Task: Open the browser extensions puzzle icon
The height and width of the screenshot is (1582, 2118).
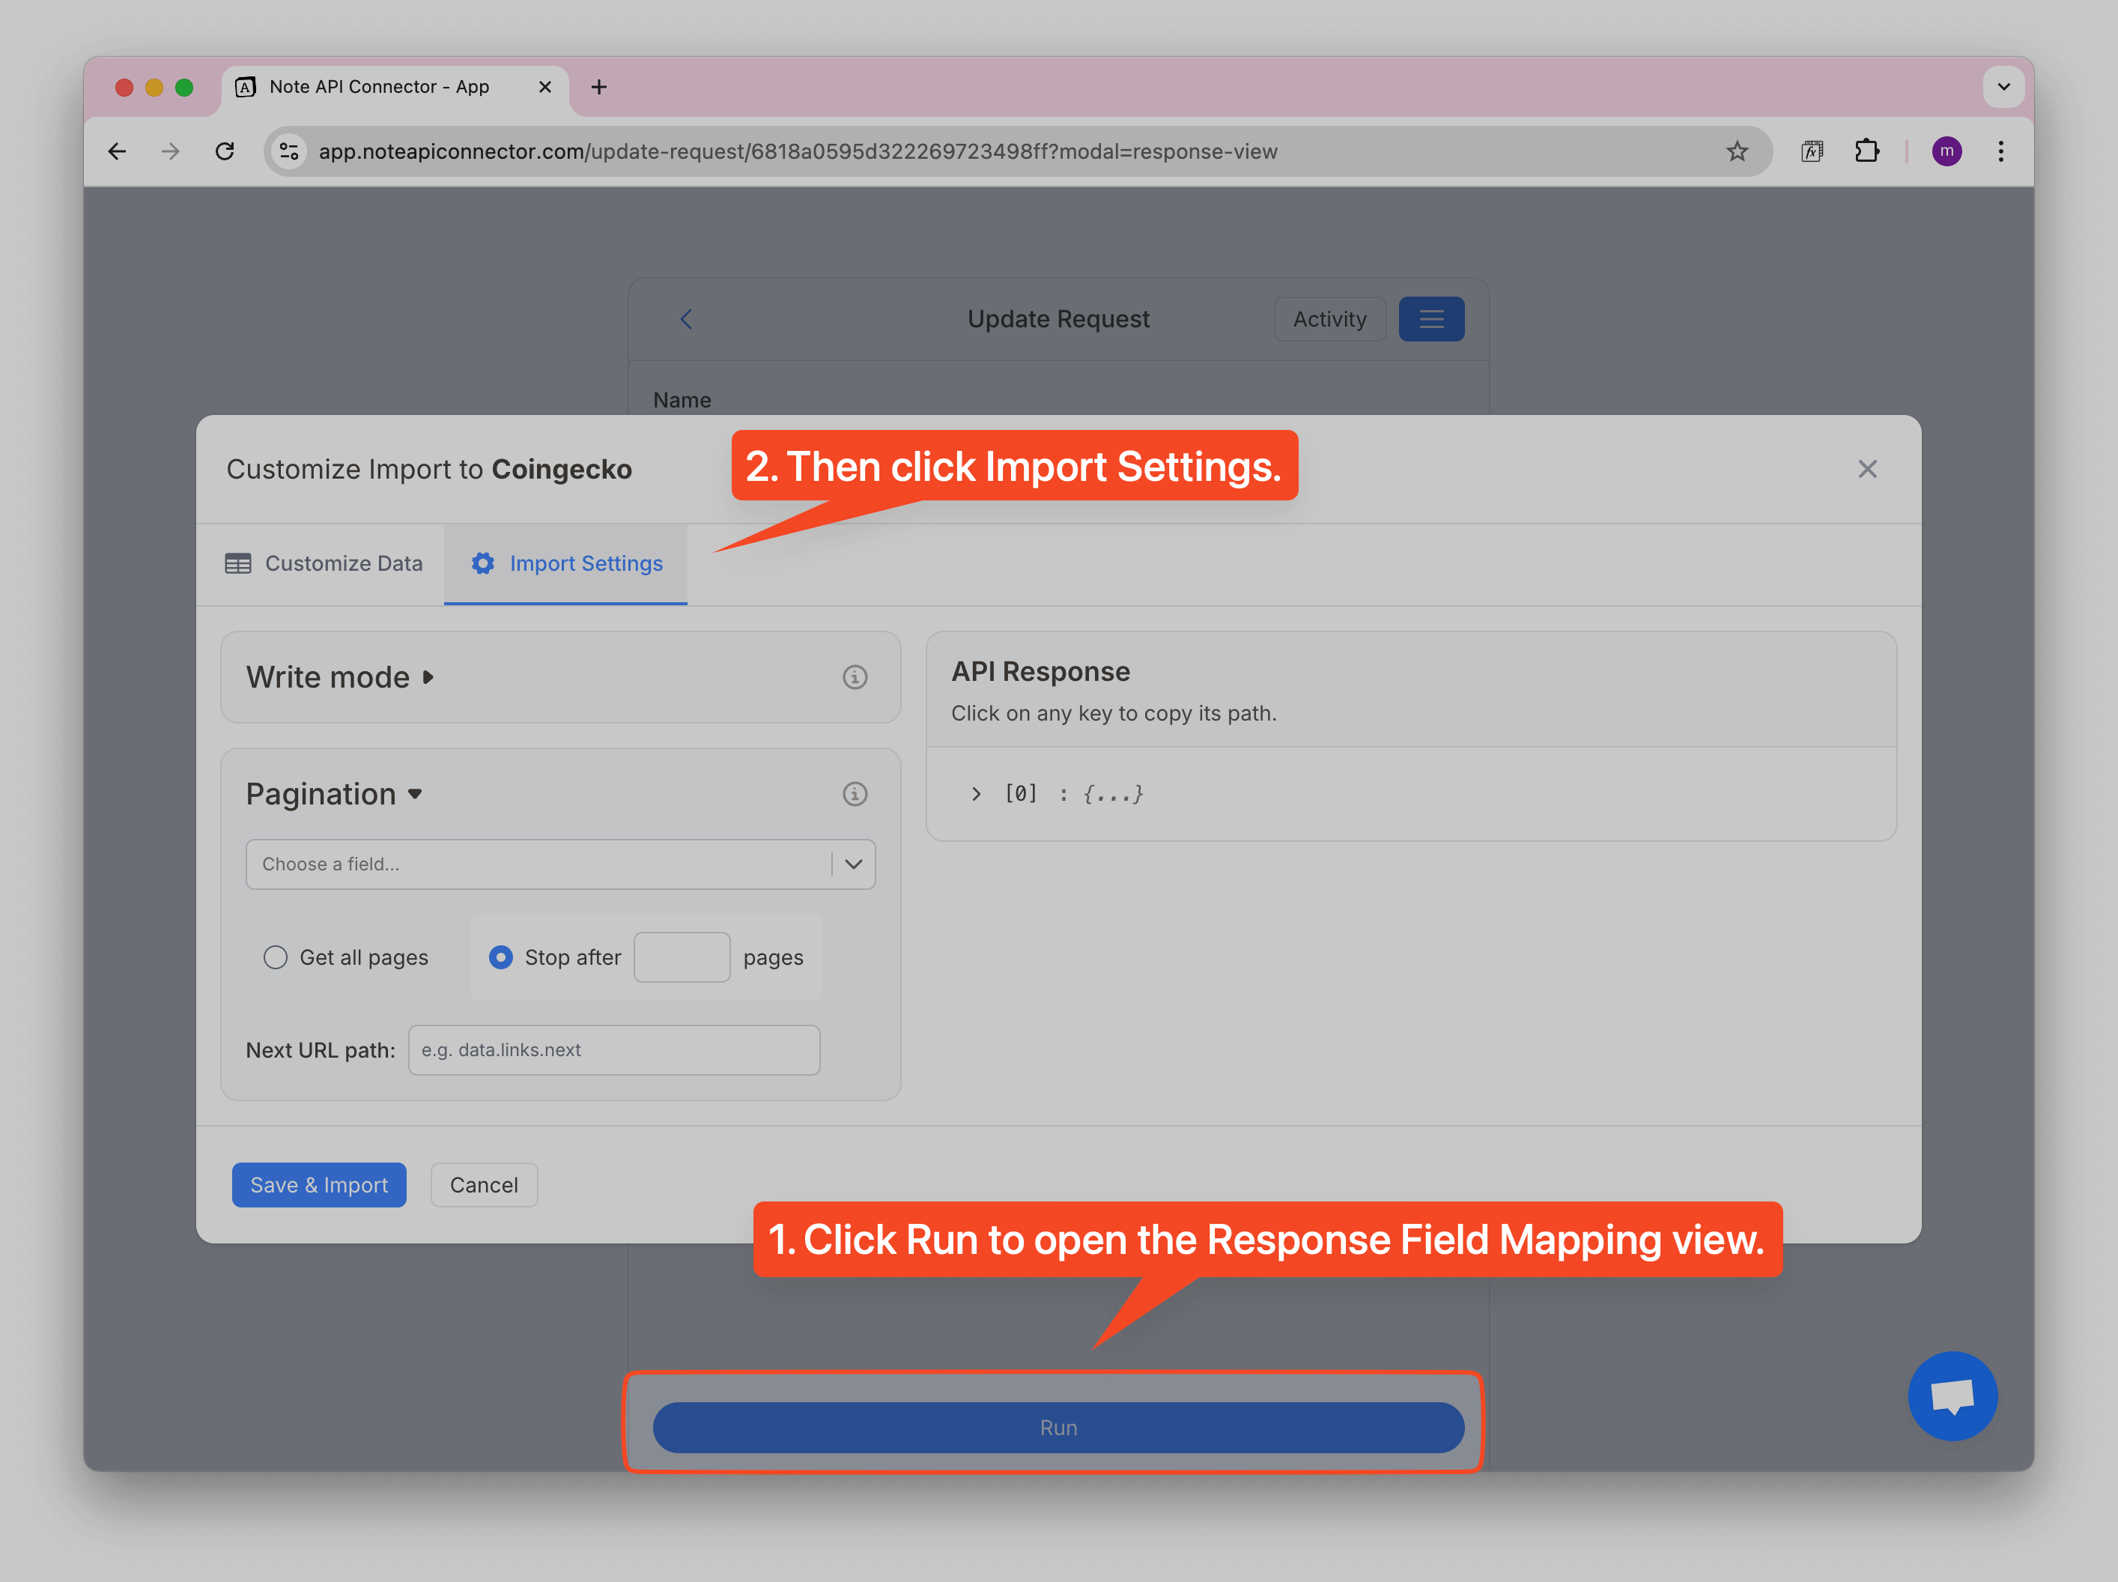Action: 1866,151
